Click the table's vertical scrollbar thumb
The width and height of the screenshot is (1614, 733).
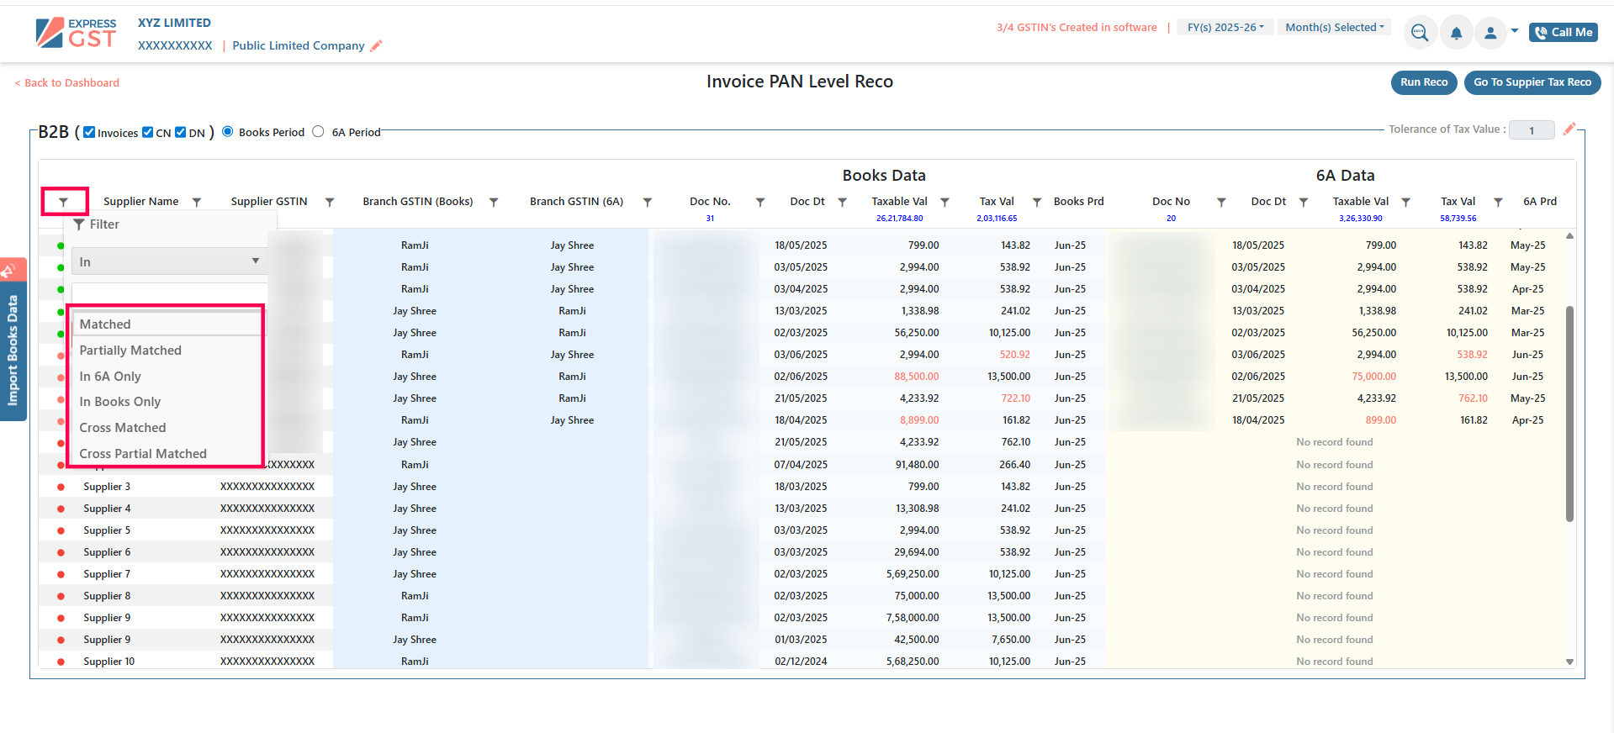pyautogui.click(x=1569, y=412)
